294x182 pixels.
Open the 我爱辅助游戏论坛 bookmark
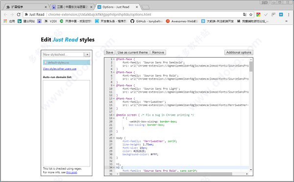(x=253, y=21)
